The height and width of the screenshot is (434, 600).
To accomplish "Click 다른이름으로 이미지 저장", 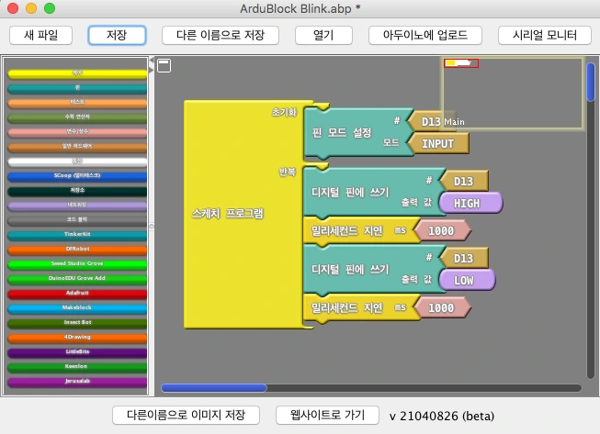I will tap(186, 415).
